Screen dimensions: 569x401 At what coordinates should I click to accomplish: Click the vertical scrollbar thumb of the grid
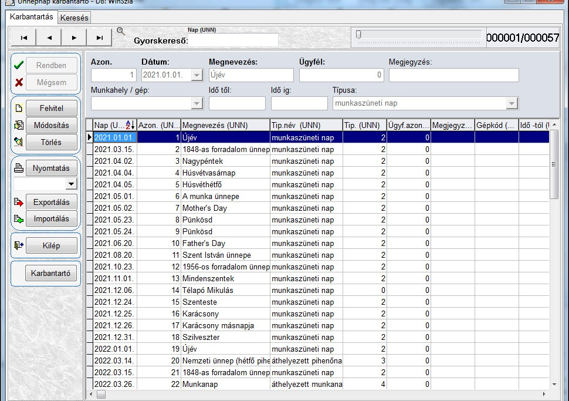point(554,164)
